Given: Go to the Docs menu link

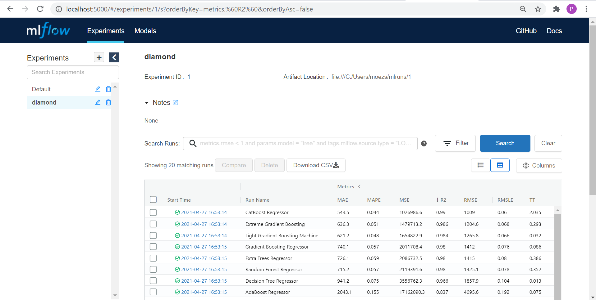Looking at the screenshot, I should click(554, 31).
